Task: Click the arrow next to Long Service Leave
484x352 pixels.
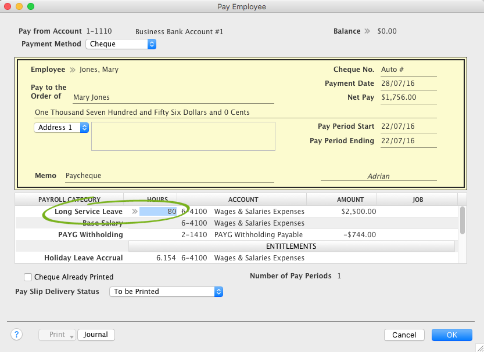Action: pos(135,212)
